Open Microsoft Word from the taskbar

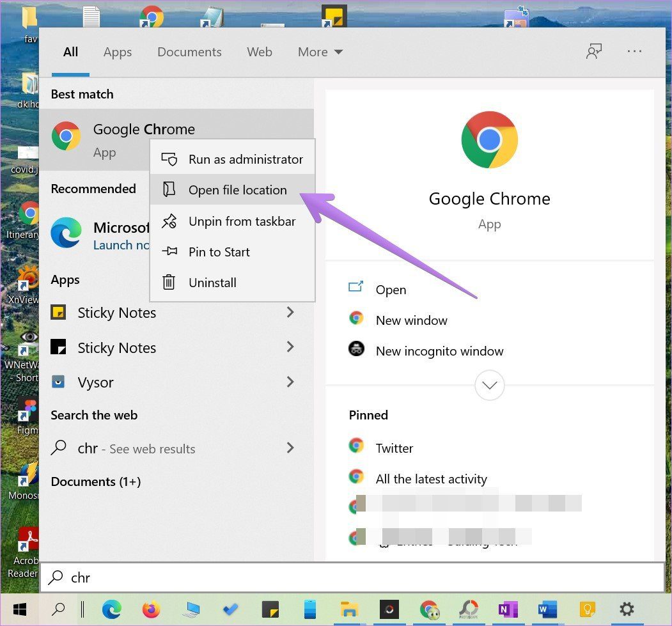tap(547, 609)
